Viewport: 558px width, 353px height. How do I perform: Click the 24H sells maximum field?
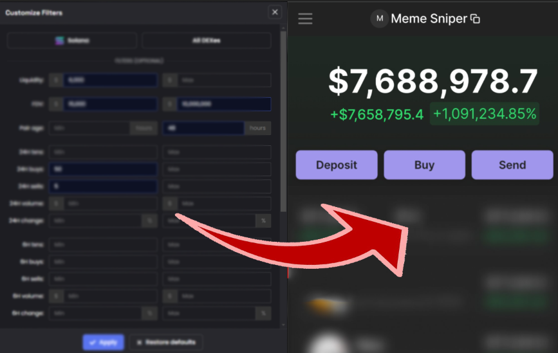217,186
